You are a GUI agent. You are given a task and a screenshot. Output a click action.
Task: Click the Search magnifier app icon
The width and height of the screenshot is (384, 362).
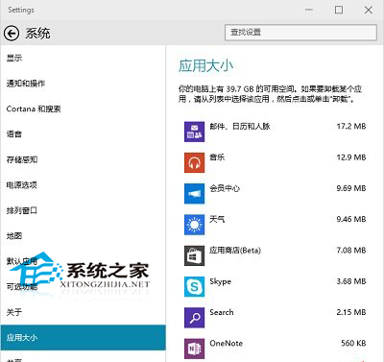pos(194,318)
